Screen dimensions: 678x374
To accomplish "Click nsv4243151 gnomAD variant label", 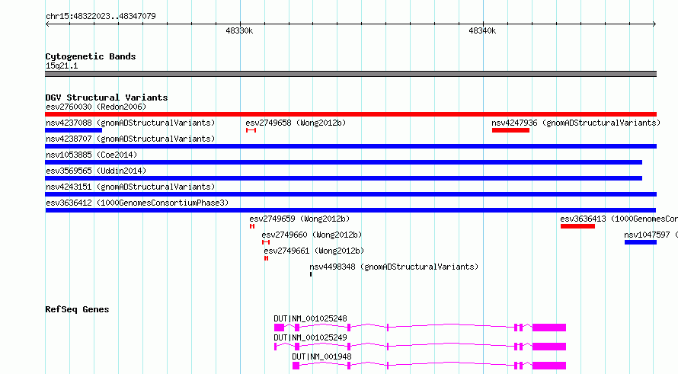I will [x=130, y=187].
